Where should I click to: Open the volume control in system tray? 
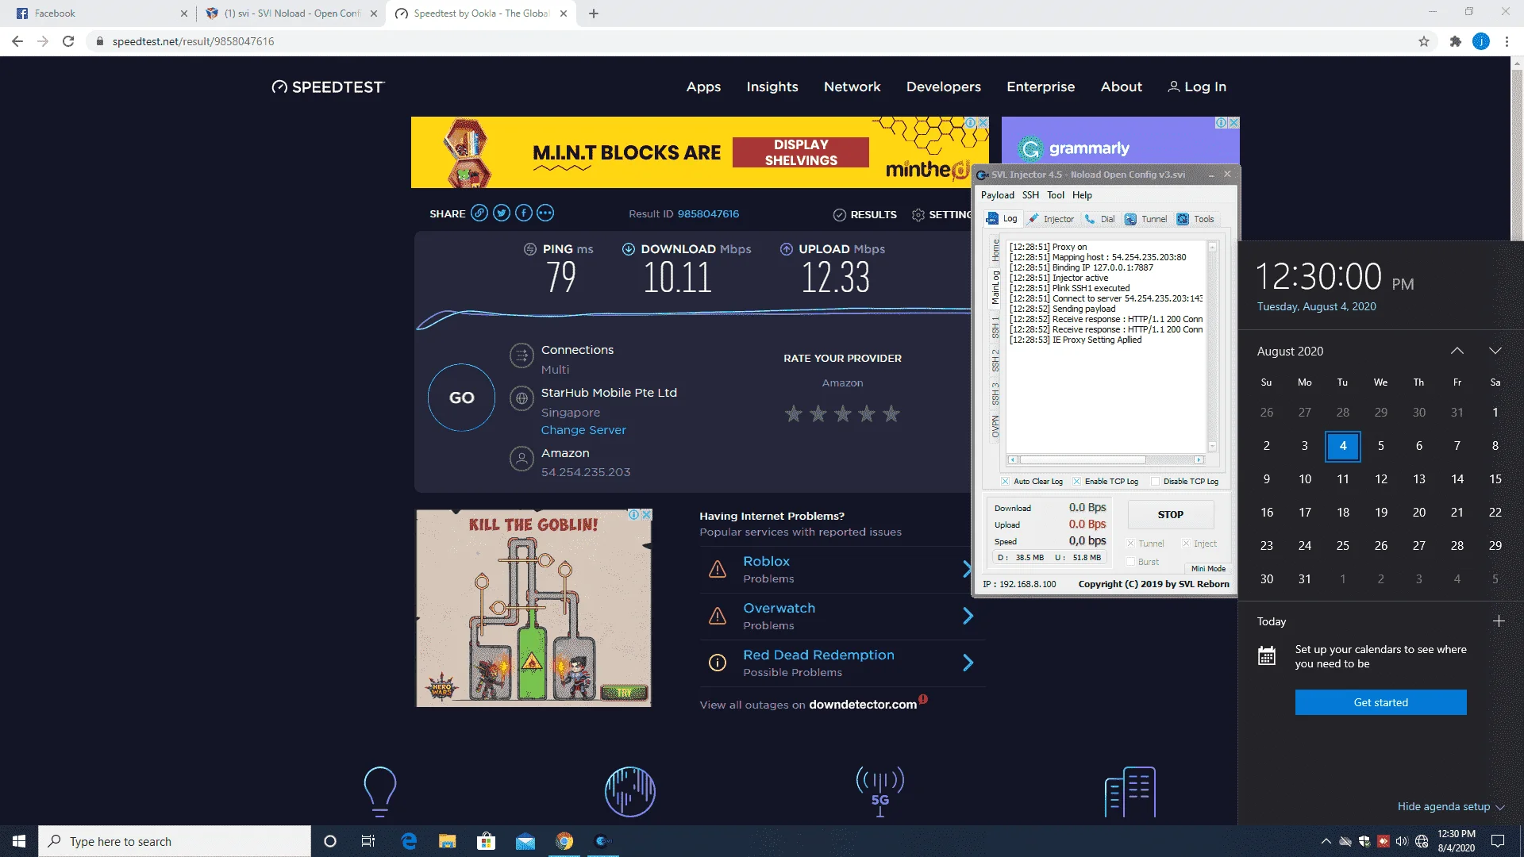(1402, 841)
